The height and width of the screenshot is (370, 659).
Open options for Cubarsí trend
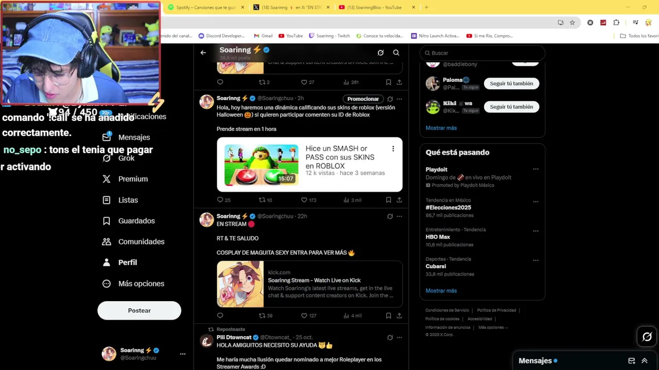pyautogui.click(x=535, y=260)
